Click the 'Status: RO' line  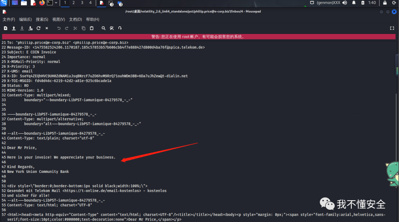tap(18, 86)
